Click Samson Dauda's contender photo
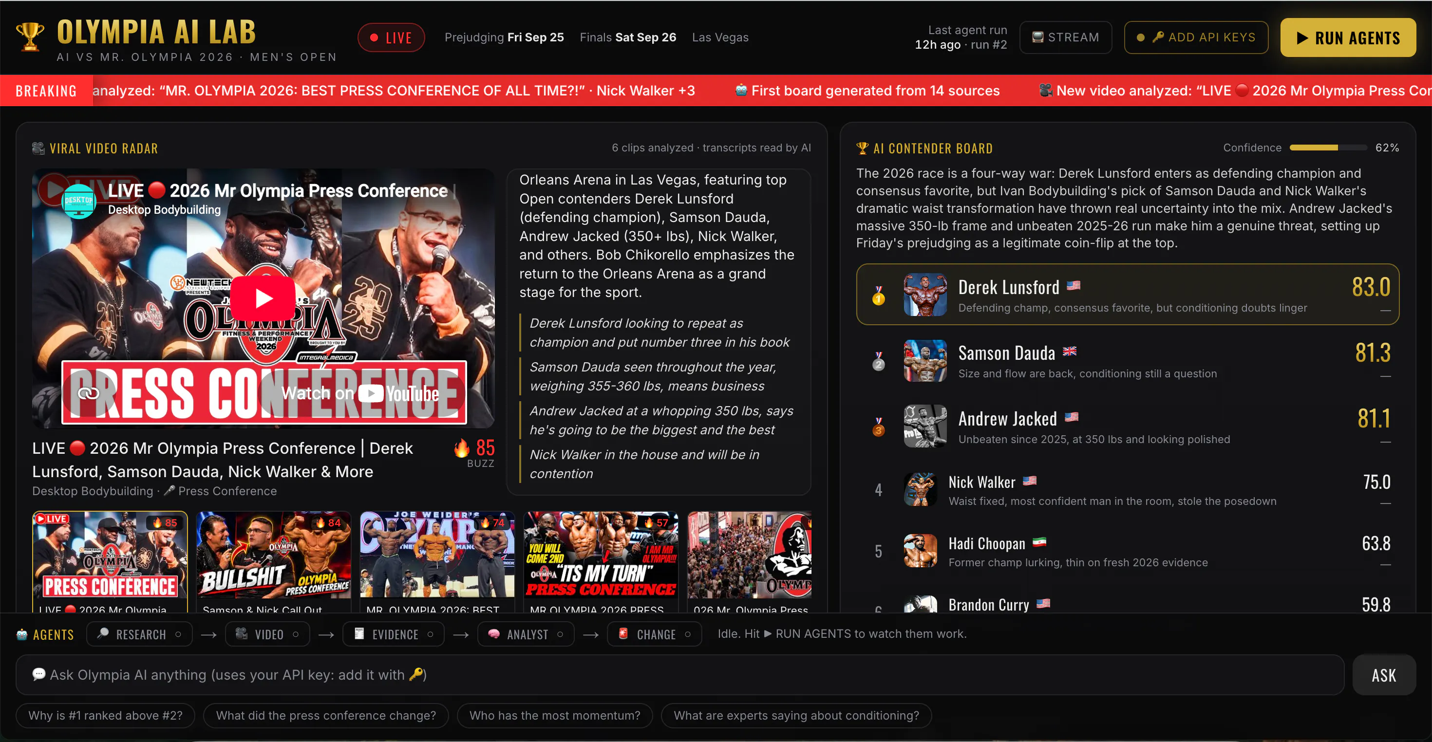1432x742 pixels. (925, 360)
